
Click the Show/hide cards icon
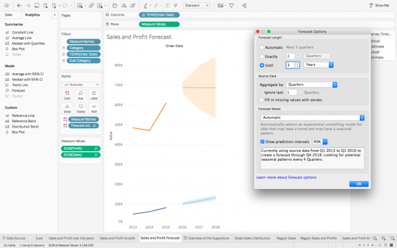pos(220,6)
